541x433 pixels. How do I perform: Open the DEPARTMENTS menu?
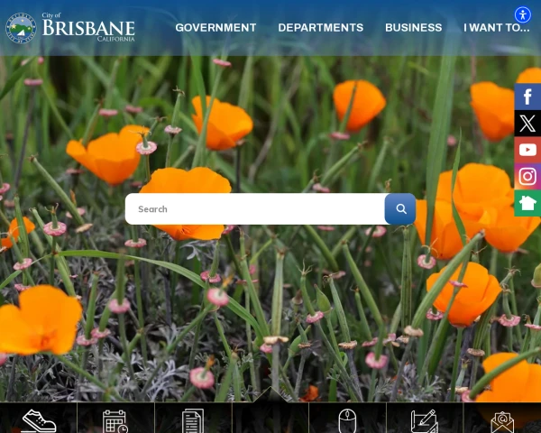(320, 28)
